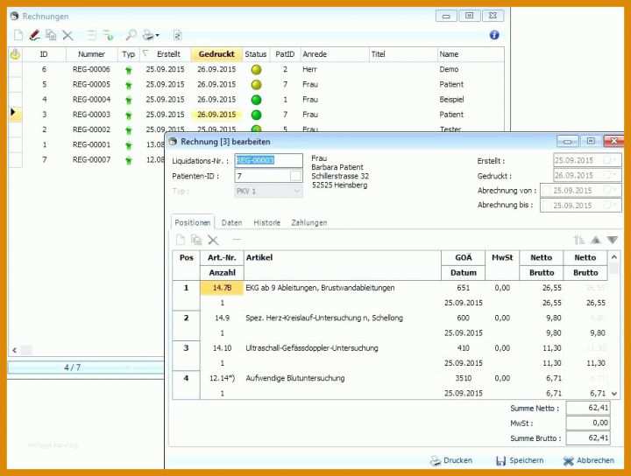The image size is (631, 476).
Task: Click the lookup button beside Patienten-ID field
Action: [x=296, y=176]
